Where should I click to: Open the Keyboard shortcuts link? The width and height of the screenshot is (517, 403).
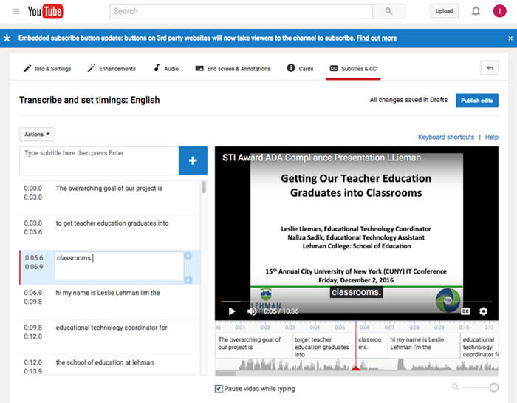pyautogui.click(x=446, y=137)
